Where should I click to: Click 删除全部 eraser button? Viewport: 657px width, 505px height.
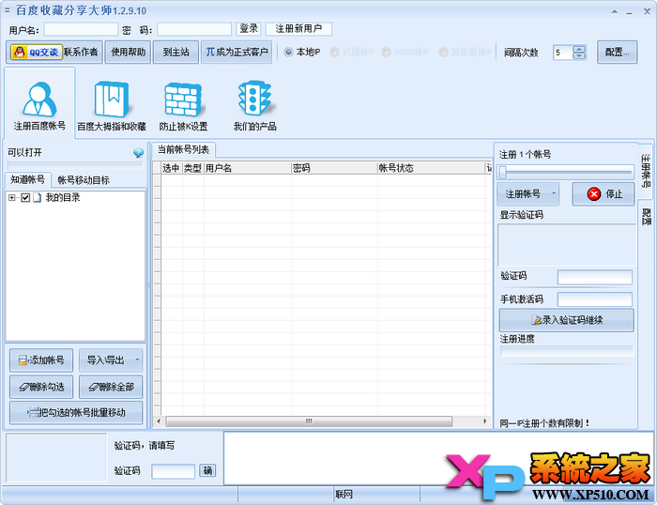(x=111, y=387)
